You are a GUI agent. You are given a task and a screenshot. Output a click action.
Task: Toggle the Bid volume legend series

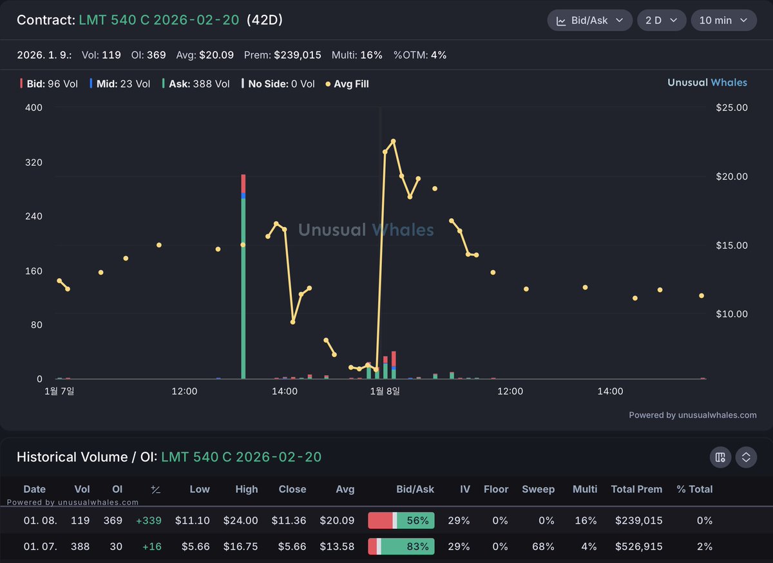[49, 84]
